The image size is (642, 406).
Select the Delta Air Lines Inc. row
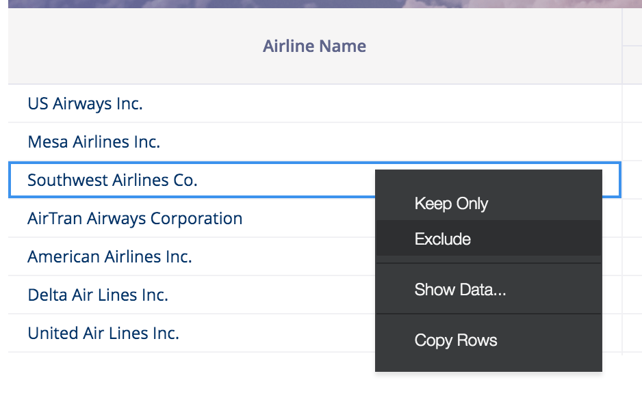98,295
